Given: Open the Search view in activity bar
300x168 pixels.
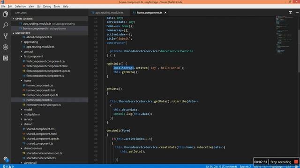Looking at the screenshot, I should click(5, 25).
